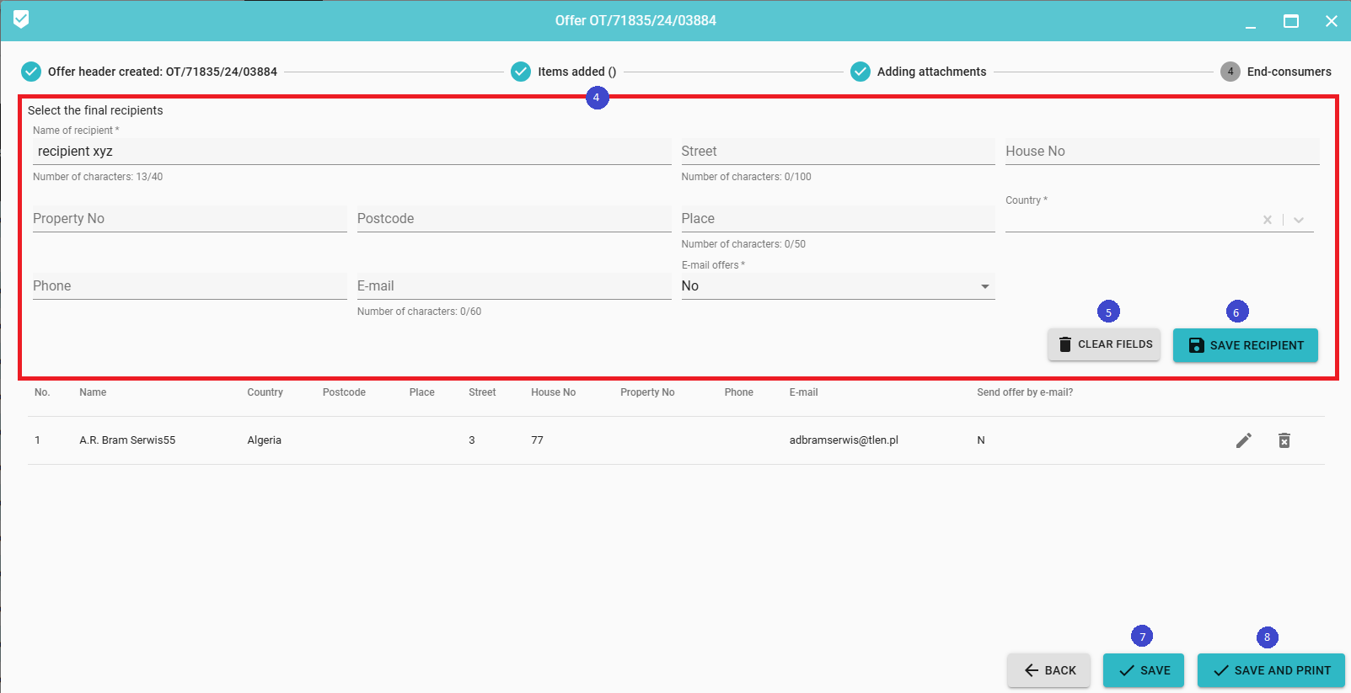Click the Items added checkmark step icon
Screen dimensions: 1351x693
click(521, 72)
